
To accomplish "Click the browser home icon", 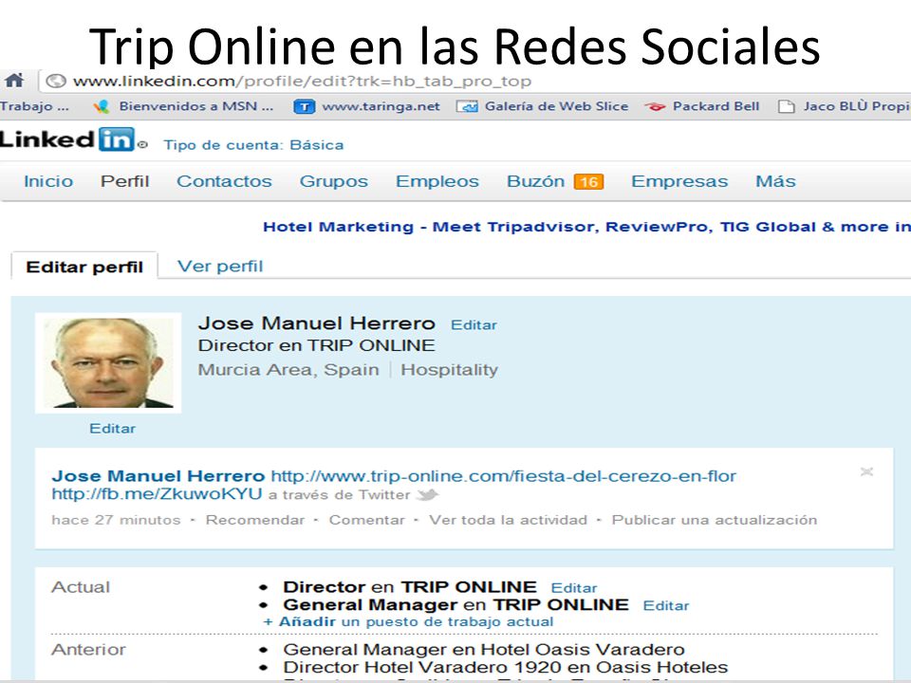I will point(13,80).
